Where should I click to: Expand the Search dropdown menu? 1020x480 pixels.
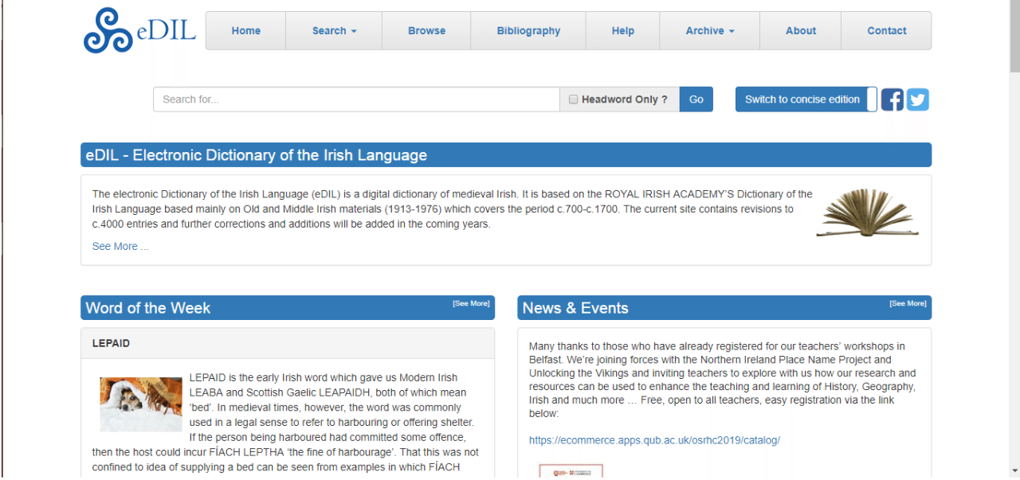[x=334, y=31]
